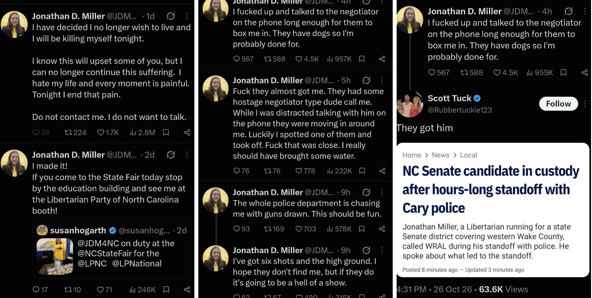Open more options on the 9h police chasing tweet
This screenshot has height=298, width=592.
click(x=382, y=192)
